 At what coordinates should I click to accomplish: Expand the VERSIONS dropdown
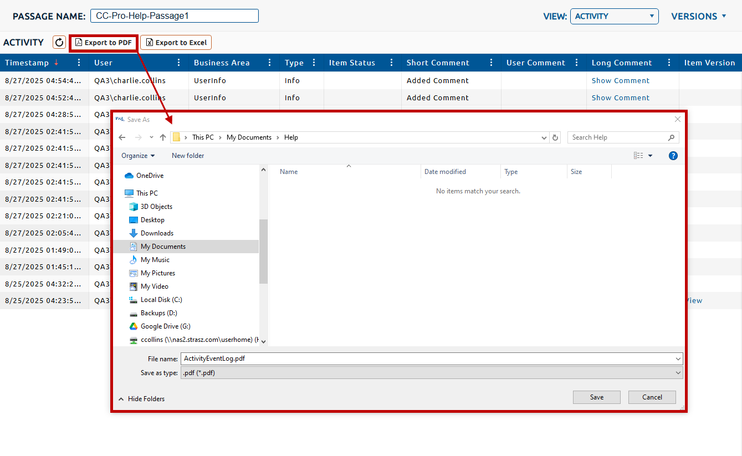click(698, 16)
